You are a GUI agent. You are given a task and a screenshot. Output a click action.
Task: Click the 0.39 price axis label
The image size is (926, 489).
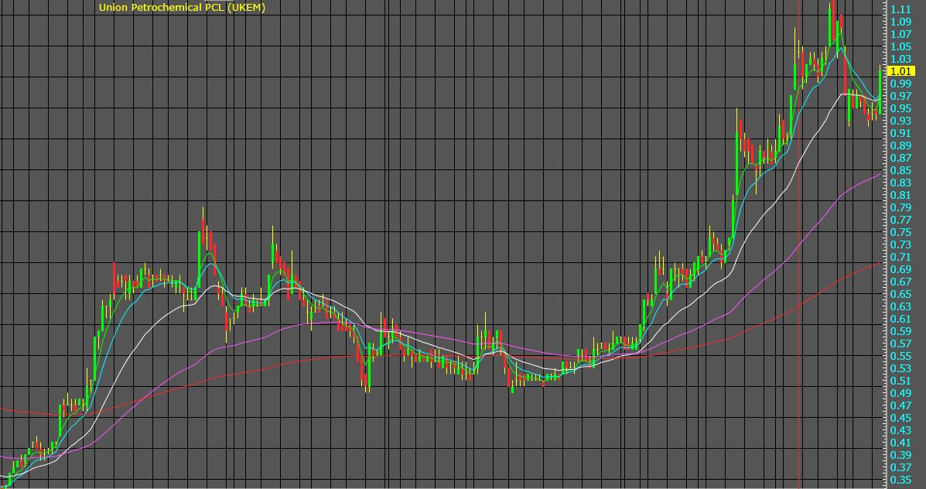click(x=900, y=454)
